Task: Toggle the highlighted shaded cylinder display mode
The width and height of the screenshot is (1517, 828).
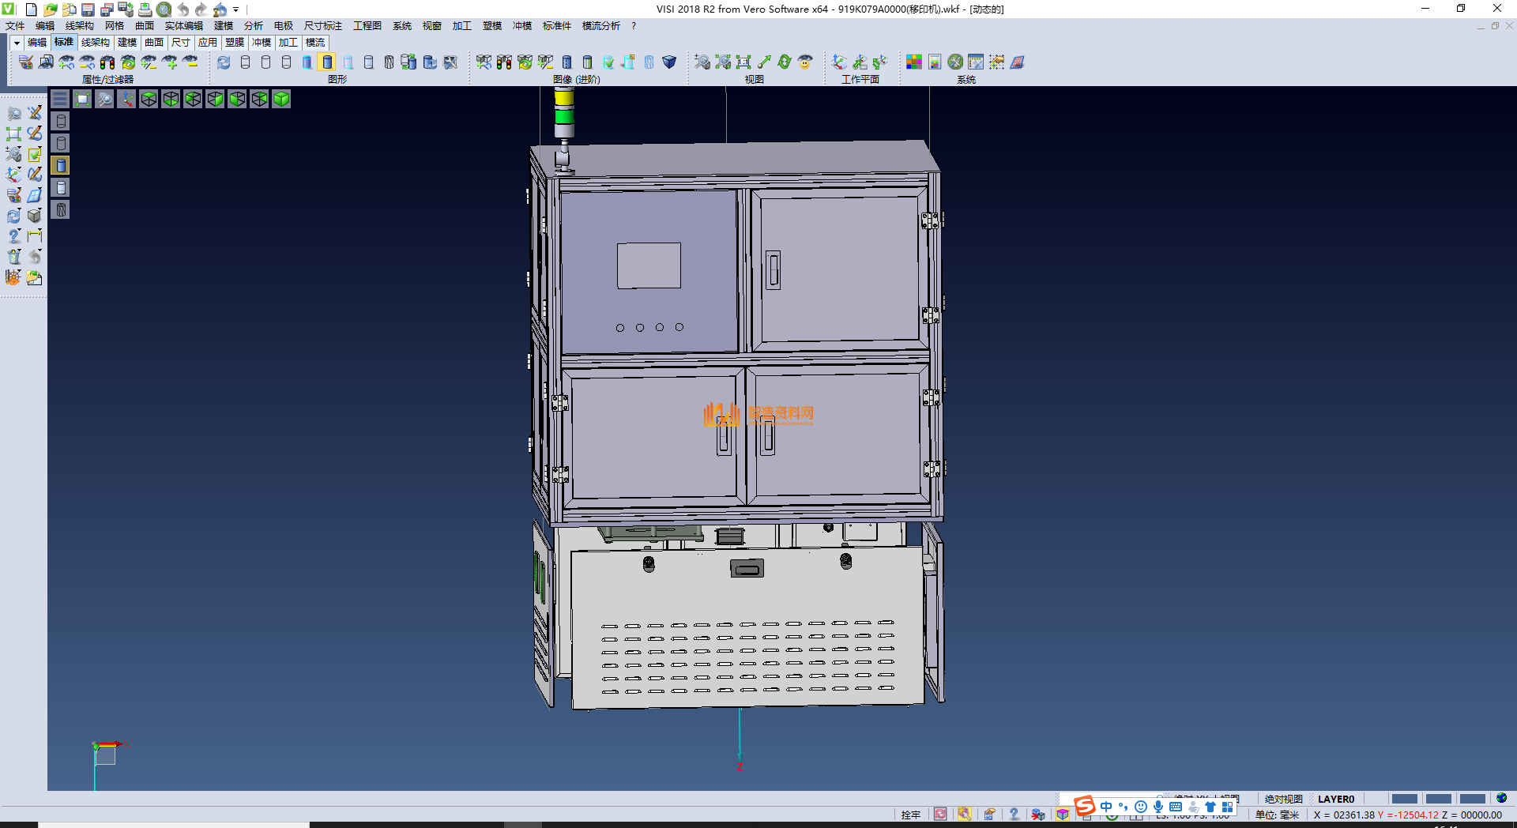Action: pos(327,62)
